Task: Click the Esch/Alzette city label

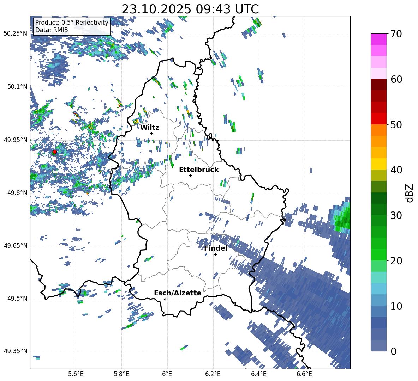Action: (178, 293)
